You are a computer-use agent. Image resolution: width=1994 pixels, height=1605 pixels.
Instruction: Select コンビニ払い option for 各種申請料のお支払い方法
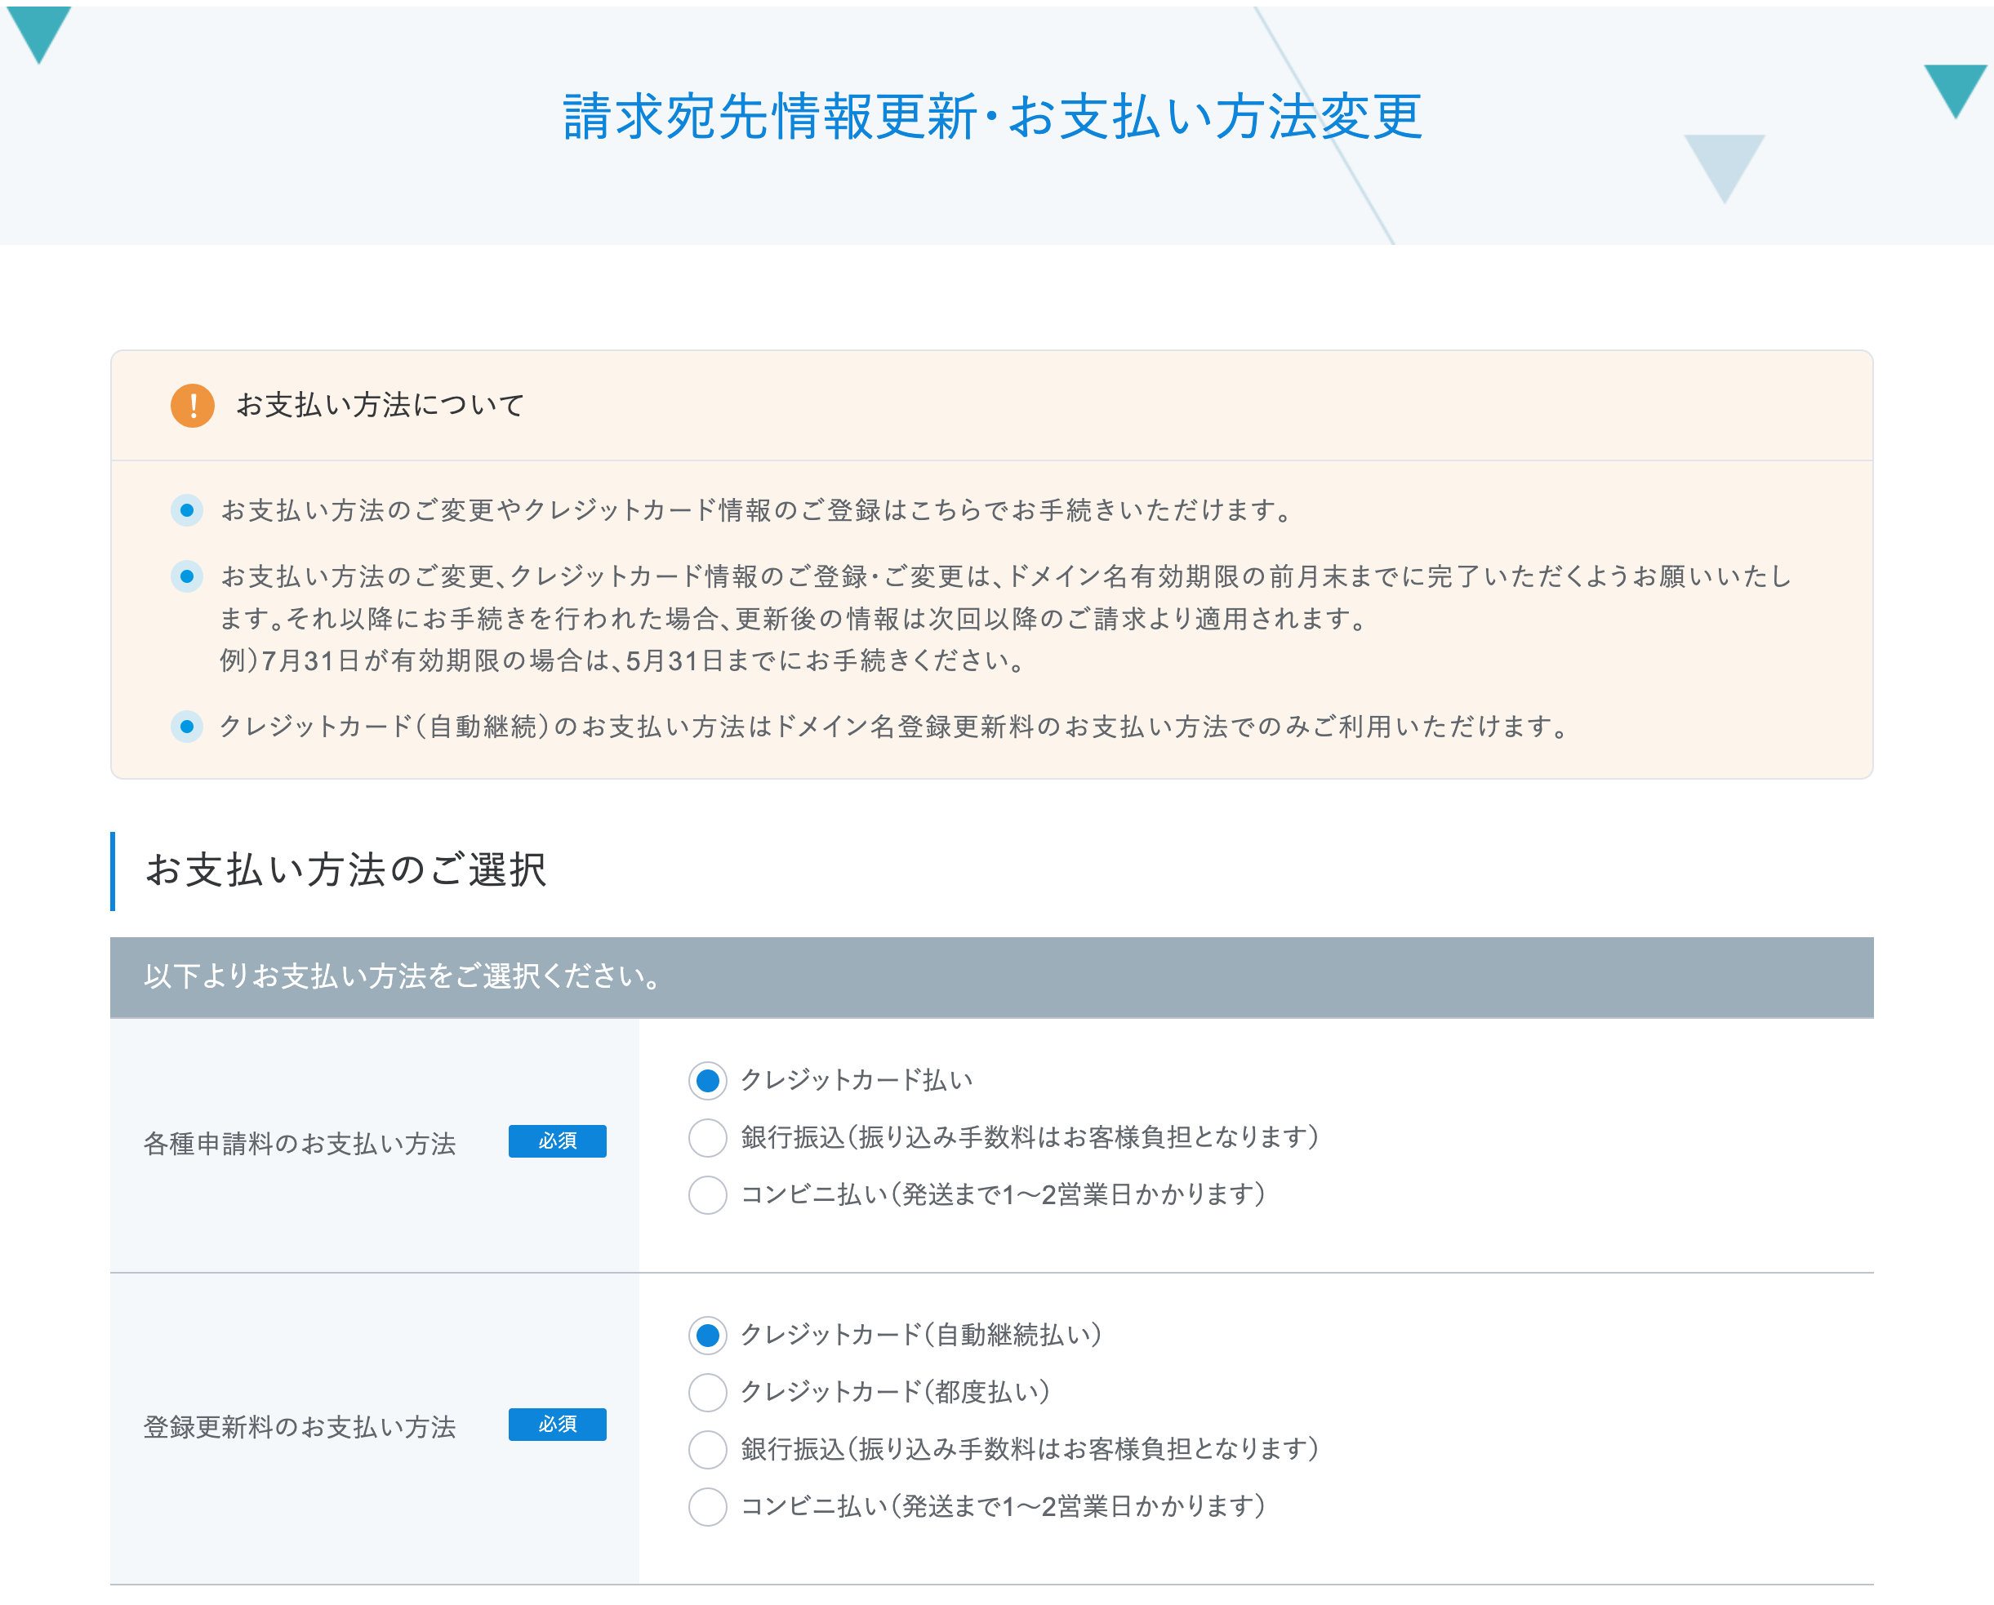[x=707, y=1194]
